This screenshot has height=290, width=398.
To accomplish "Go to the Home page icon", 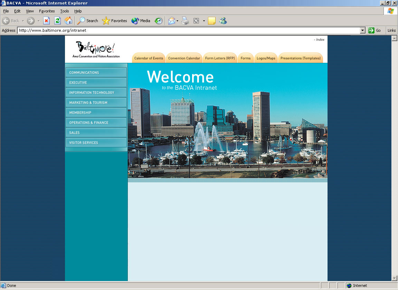I will (x=68, y=21).
